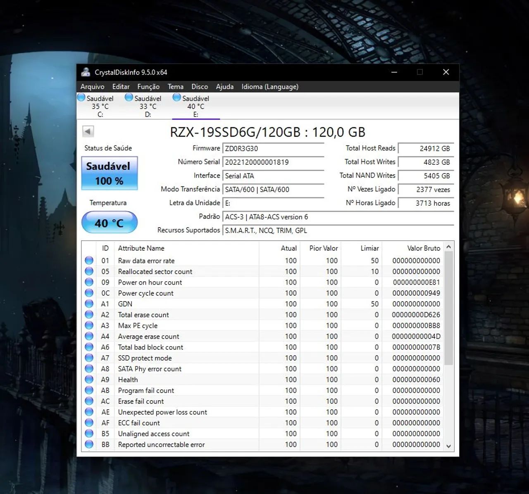
Task: Click status icon of Erase fail count row
Action: (x=89, y=401)
